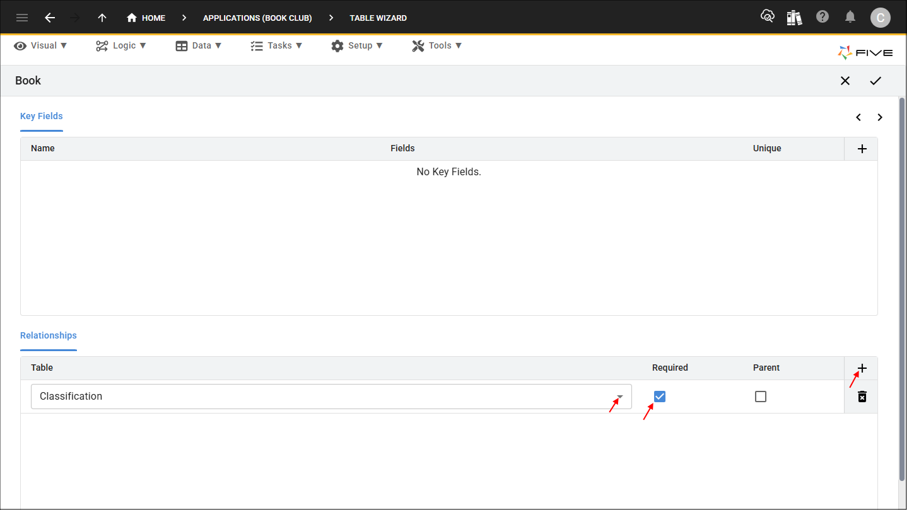This screenshot has width=907, height=510.
Task: Click the cloud deploy icon
Action: (768, 16)
